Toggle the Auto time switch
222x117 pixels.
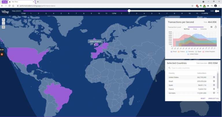217,11
